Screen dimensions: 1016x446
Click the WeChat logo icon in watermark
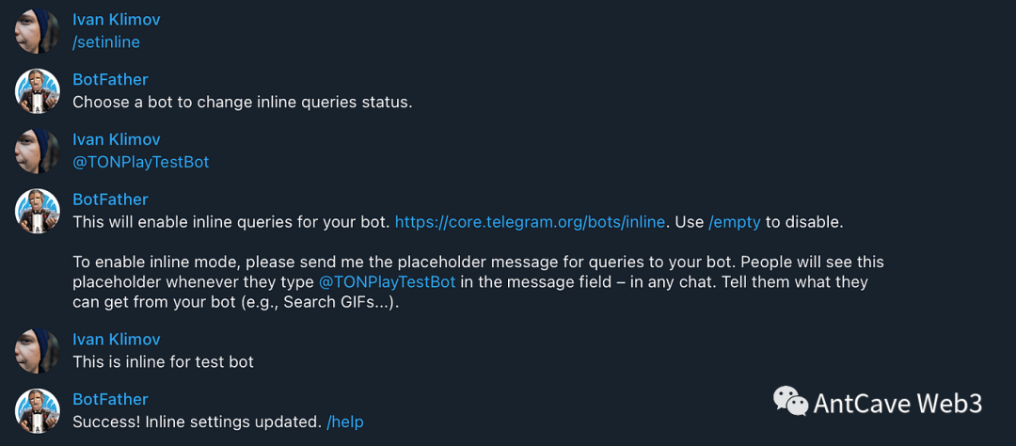click(x=790, y=402)
